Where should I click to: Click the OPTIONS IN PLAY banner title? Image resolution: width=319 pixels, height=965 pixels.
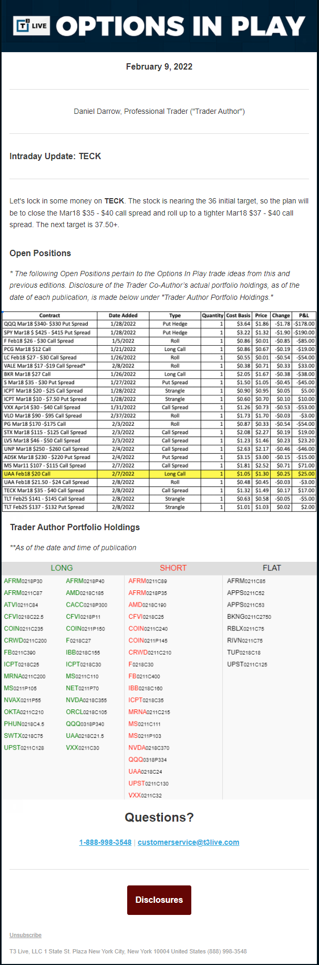click(180, 26)
